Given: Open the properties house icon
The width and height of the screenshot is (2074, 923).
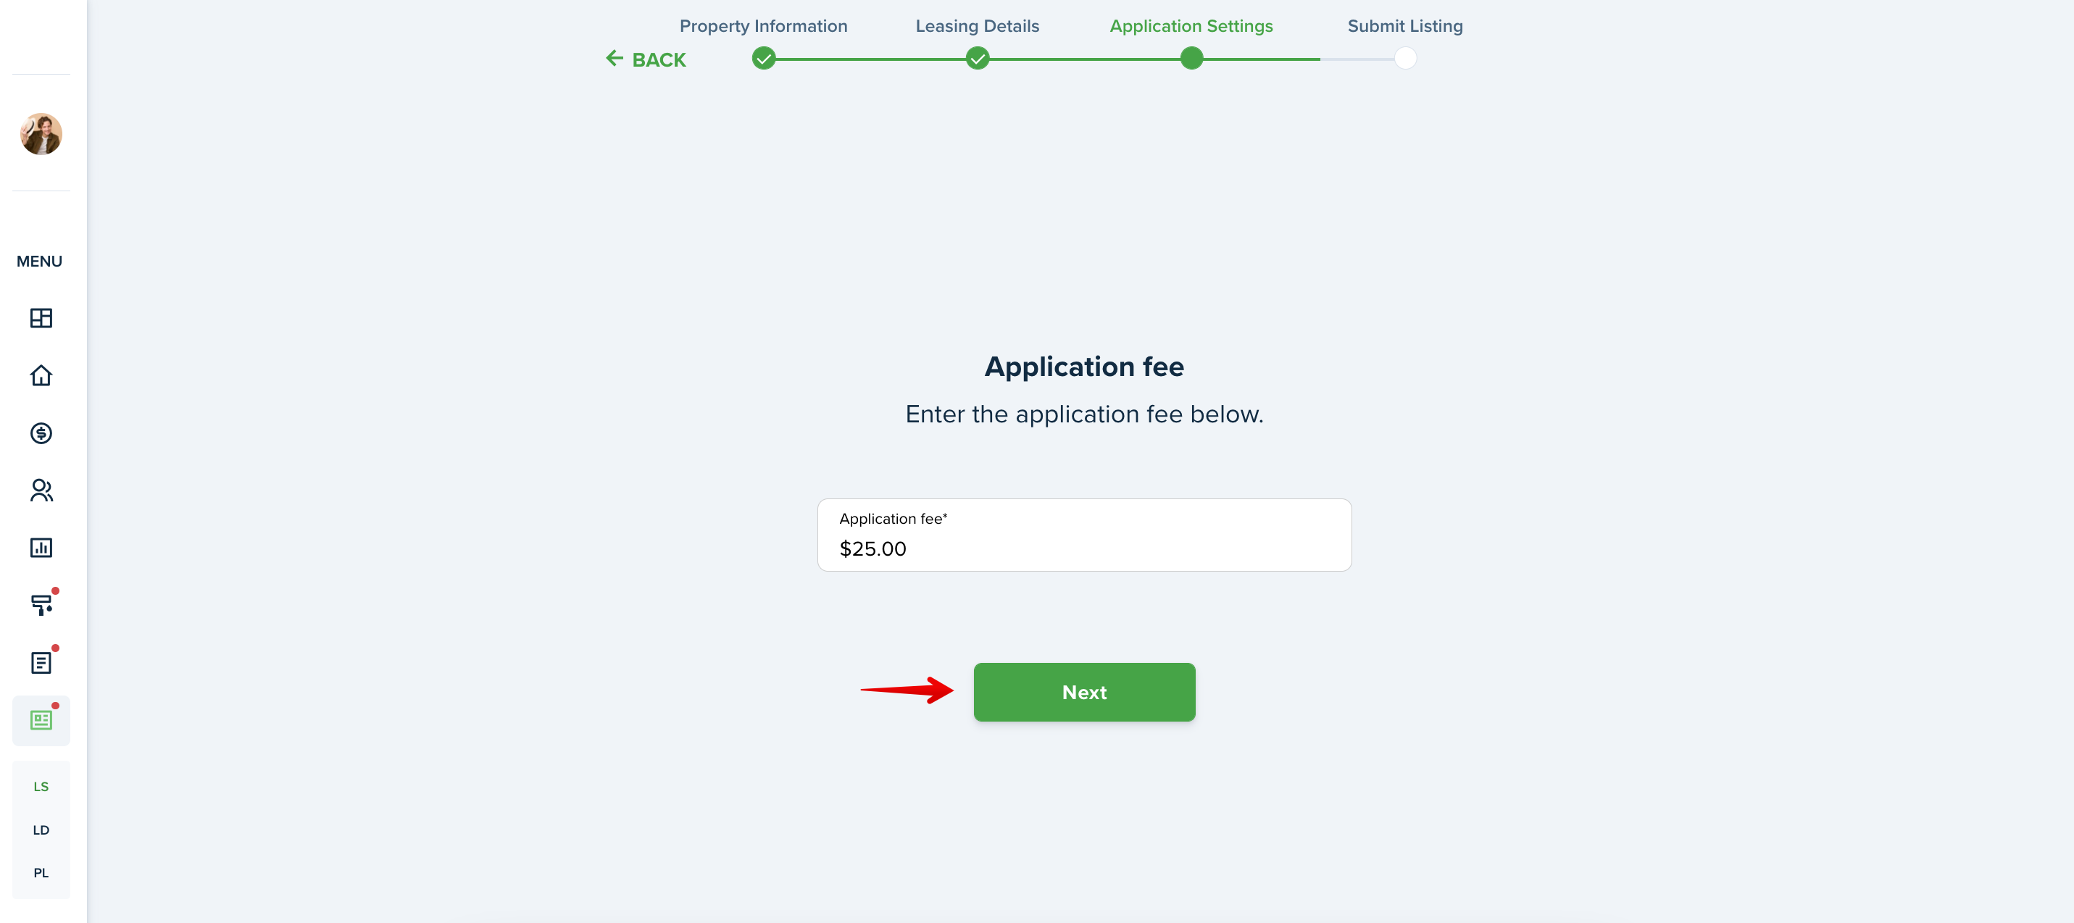Looking at the screenshot, I should click(41, 376).
